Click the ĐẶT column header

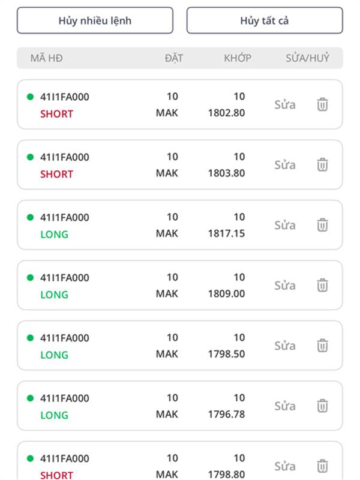click(x=174, y=58)
